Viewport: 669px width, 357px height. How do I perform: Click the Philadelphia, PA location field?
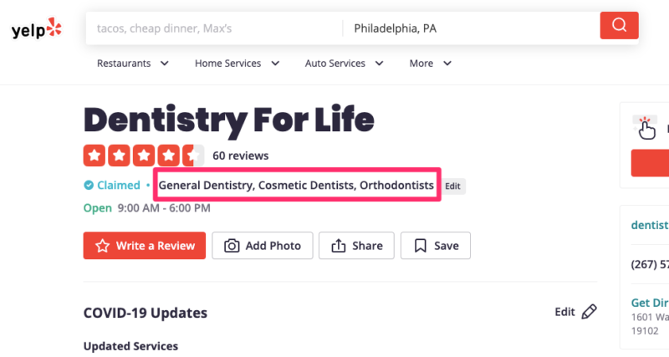(472, 28)
